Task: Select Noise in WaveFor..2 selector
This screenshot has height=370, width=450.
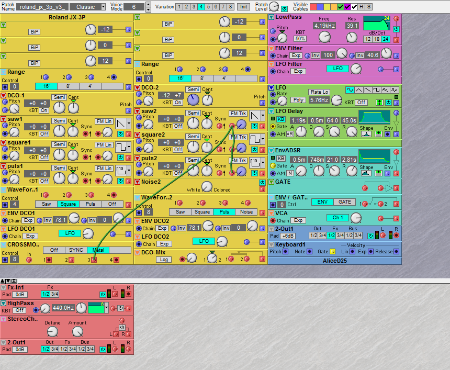Action: point(246,212)
